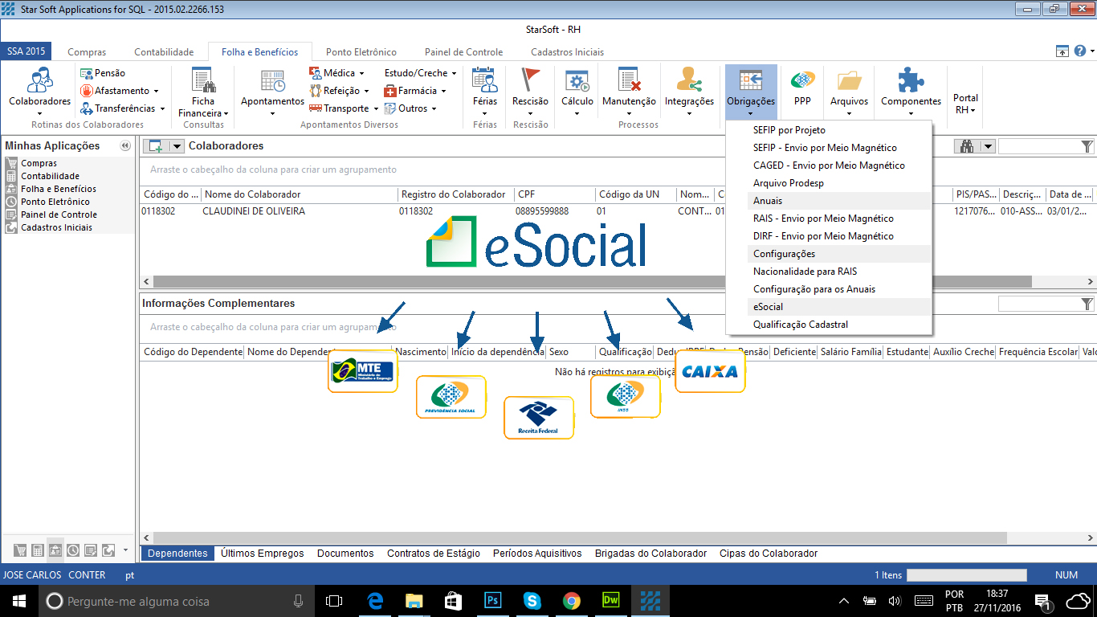
Task: Click the Rescisão flag button
Action: (530, 92)
